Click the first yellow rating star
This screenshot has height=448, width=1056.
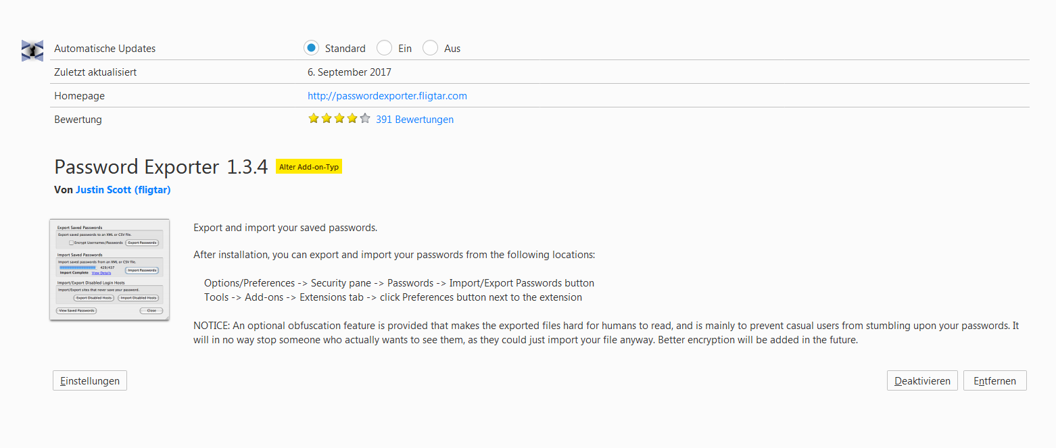(x=314, y=119)
